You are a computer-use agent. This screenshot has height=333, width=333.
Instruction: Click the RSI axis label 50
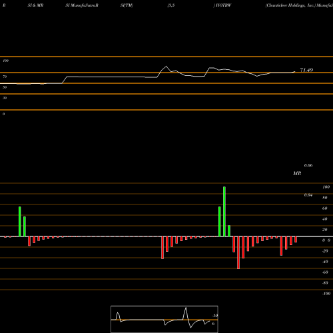[5, 87]
